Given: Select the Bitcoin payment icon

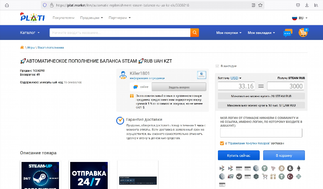Looking at the screenshot, I should (x=282, y=168).
